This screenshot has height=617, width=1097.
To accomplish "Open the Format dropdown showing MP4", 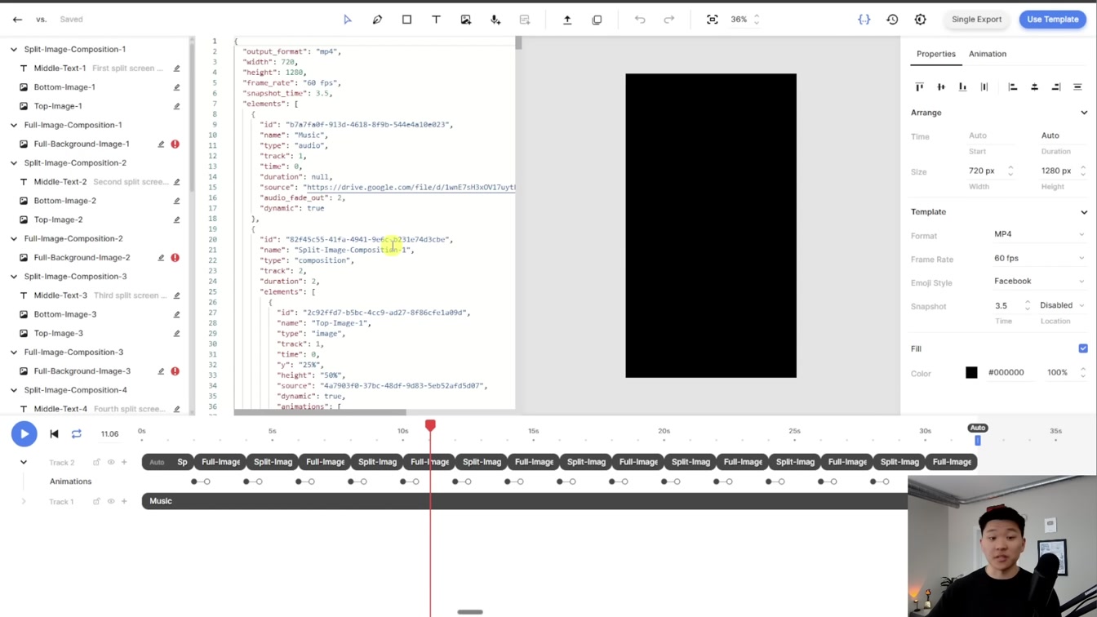I will coord(1039,234).
